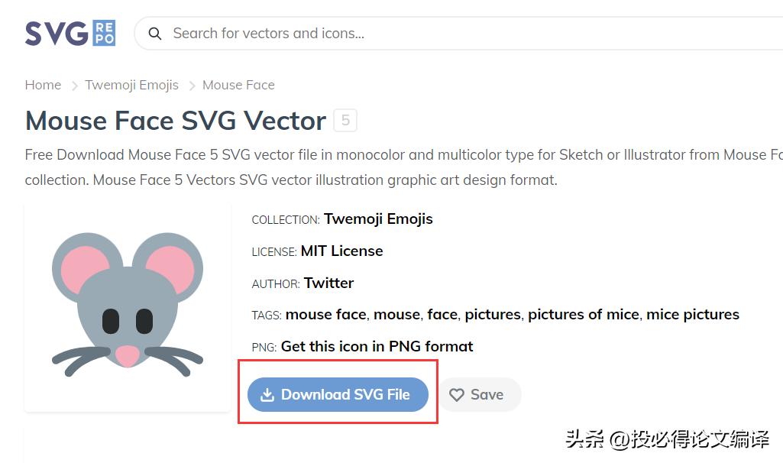The height and width of the screenshot is (463, 783).
Task: Click the Download SVG File button
Action: coord(338,395)
